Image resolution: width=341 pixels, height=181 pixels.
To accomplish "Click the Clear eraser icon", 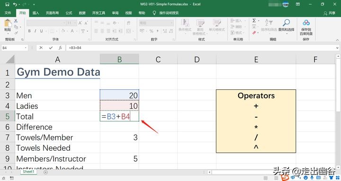I will tap(254, 33).
